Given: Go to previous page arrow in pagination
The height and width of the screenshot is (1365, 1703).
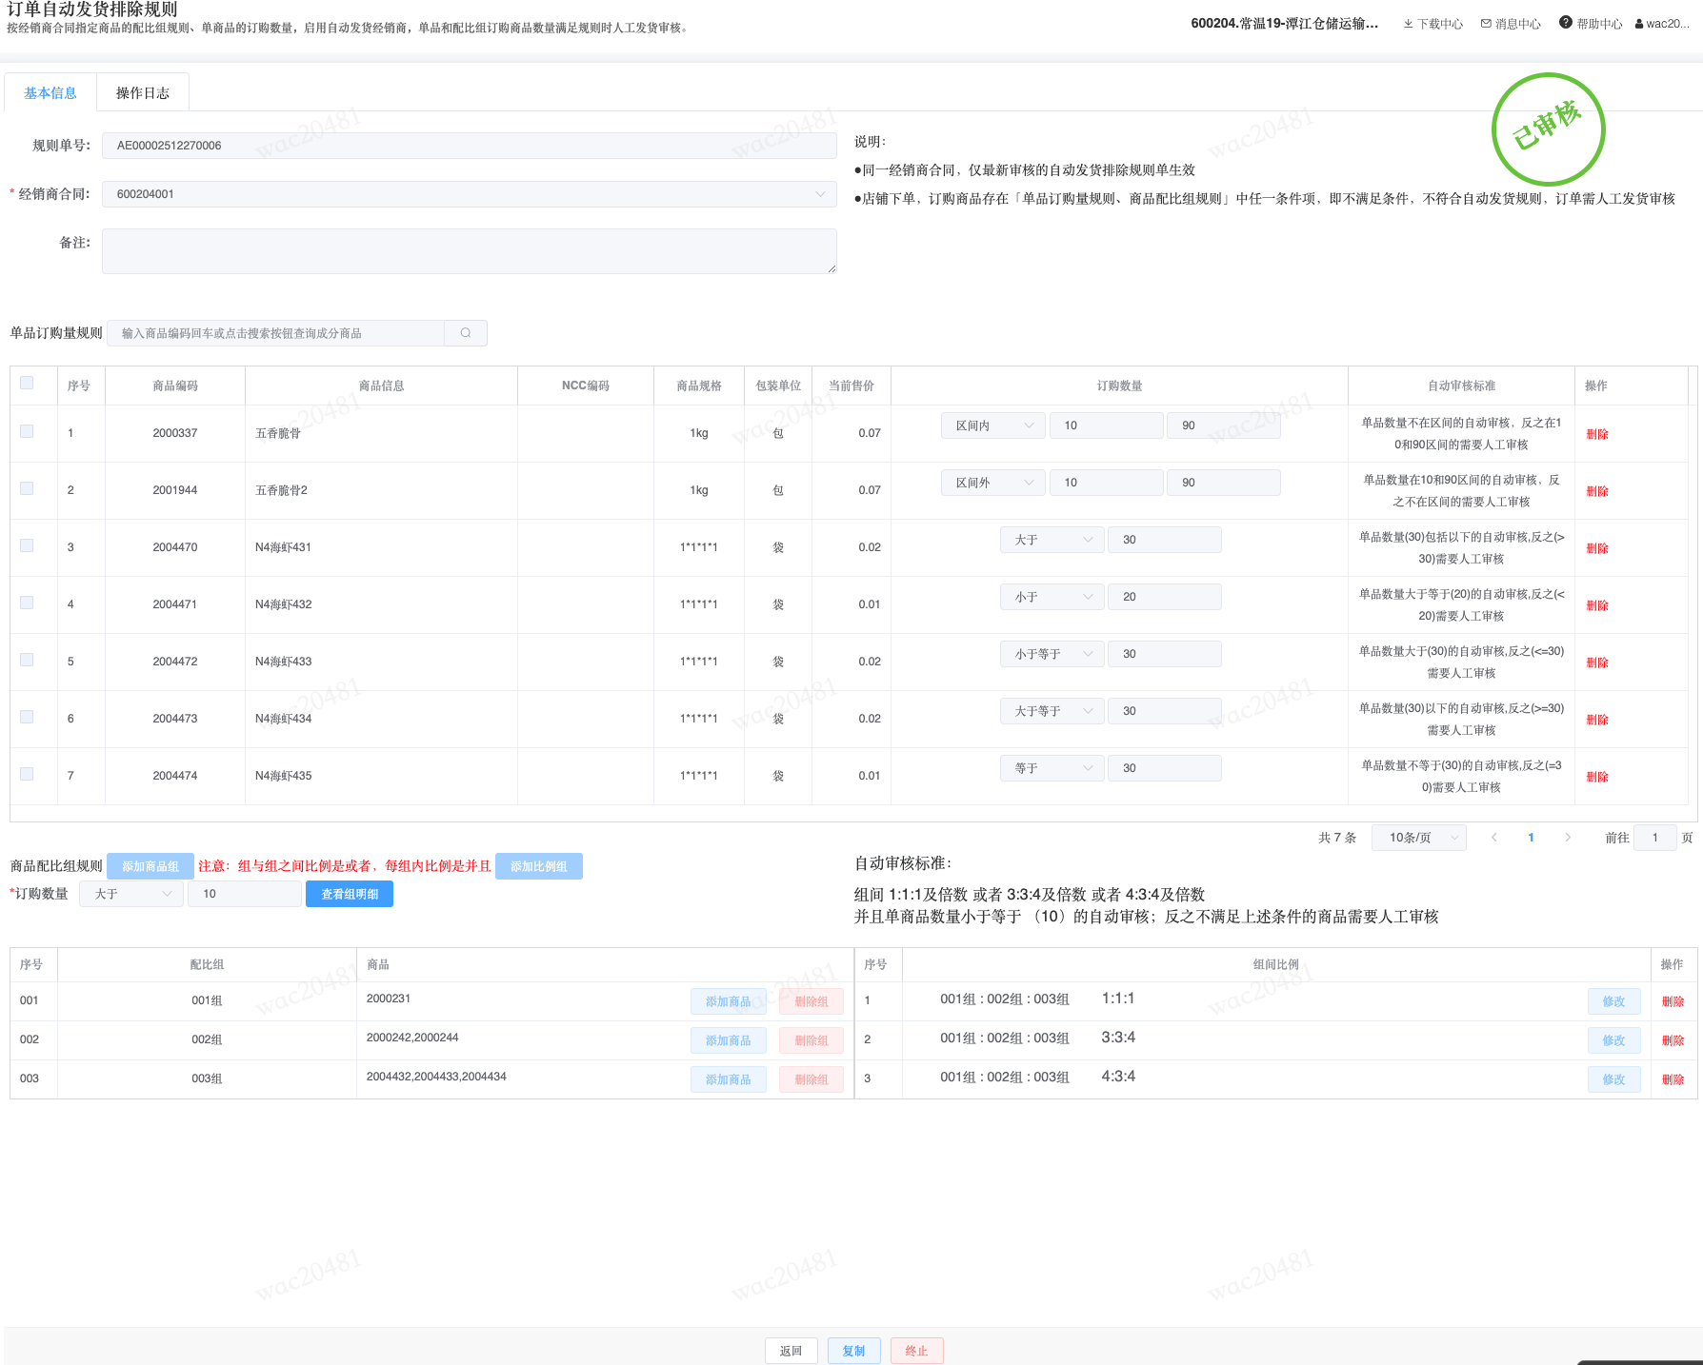Looking at the screenshot, I should click(1494, 838).
